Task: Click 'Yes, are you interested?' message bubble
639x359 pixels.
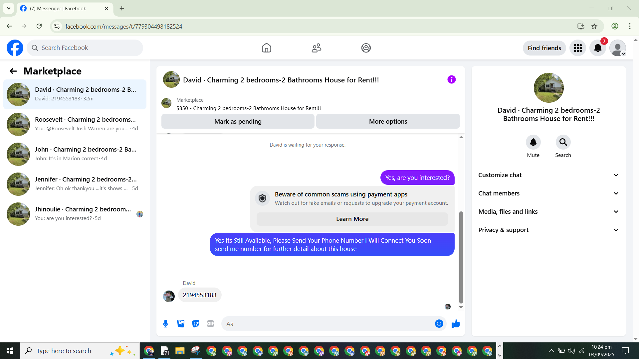Action: click(417, 178)
